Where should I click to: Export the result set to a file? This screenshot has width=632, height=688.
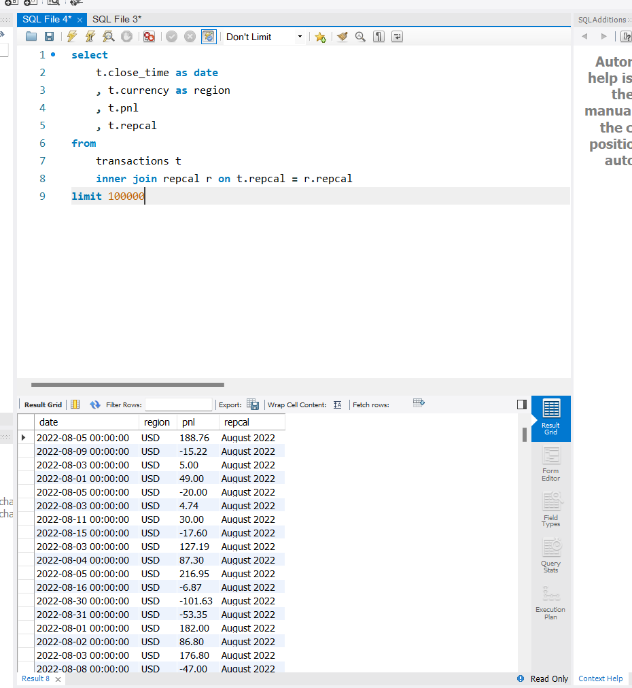252,404
